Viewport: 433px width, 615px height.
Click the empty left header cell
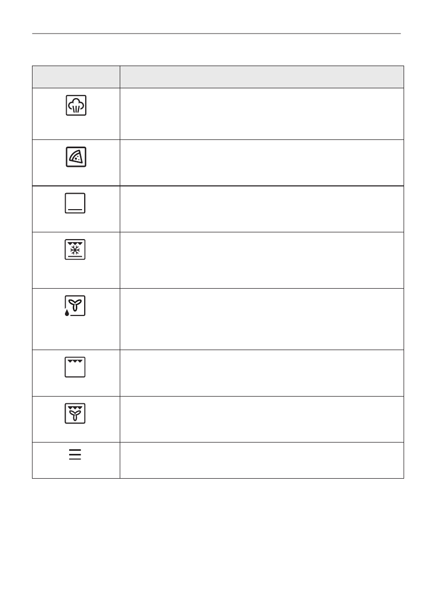76,77
